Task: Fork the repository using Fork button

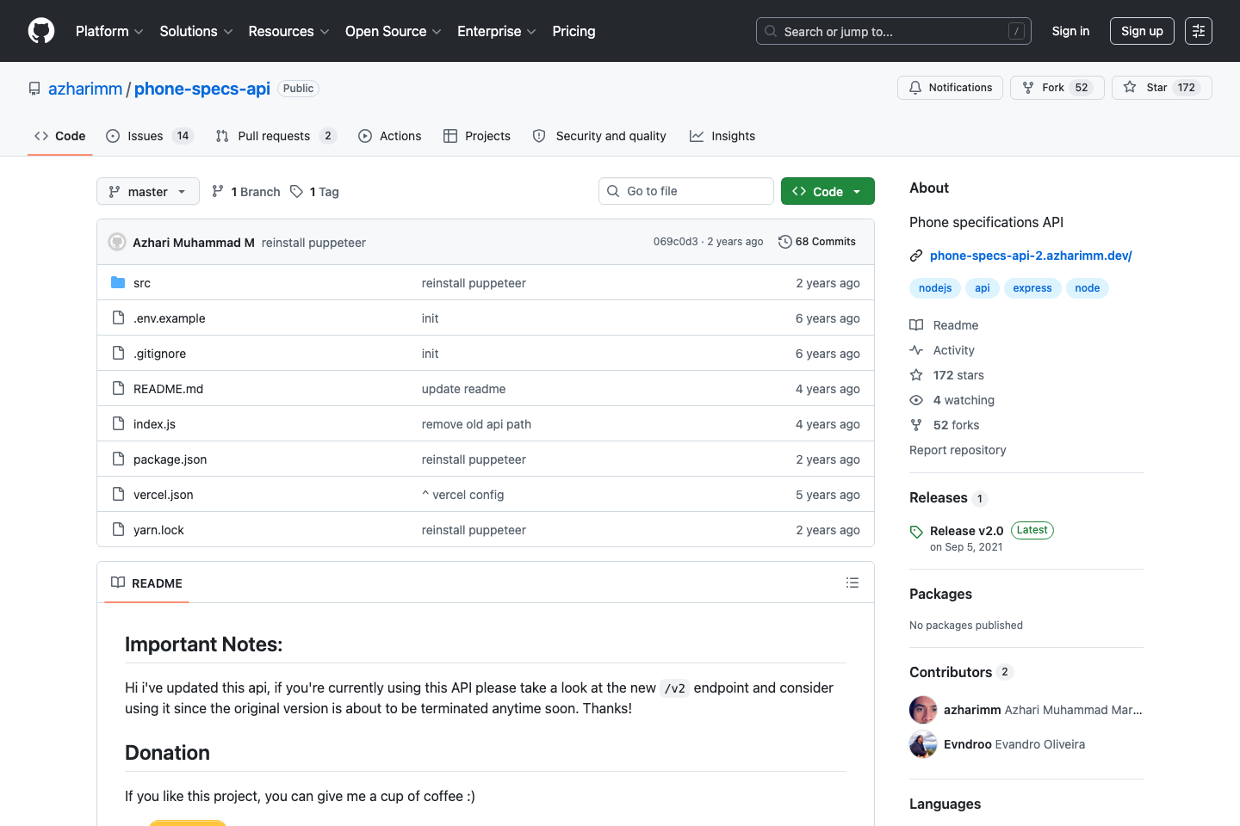Action: pos(1056,88)
